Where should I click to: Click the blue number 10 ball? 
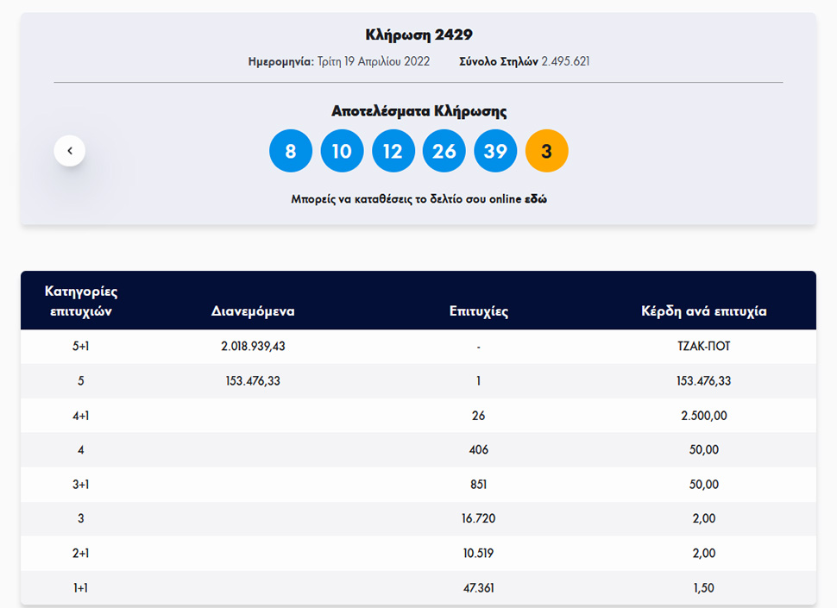(x=342, y=151)
